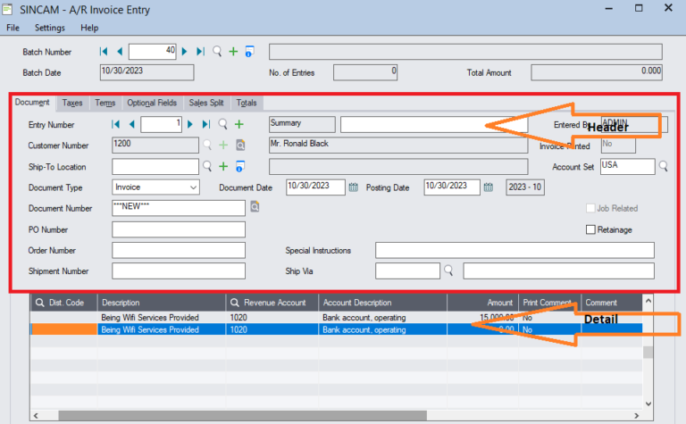The height and width of the screenshot is (424, 686).
Task: Go to previous batch number
Action: click(x=120, y=52)
